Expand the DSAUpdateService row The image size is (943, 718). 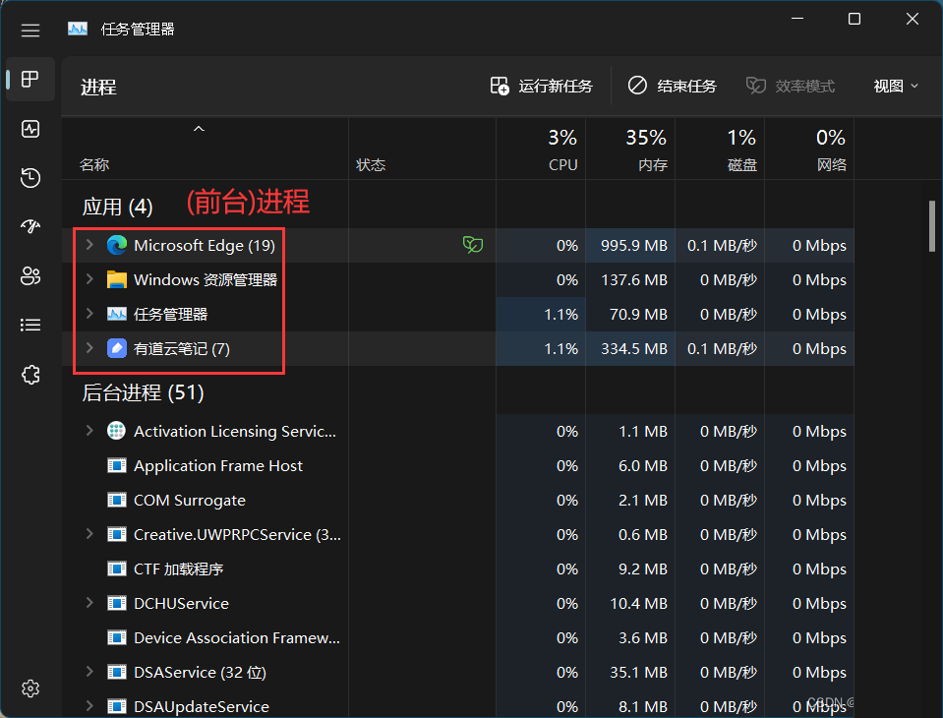pyautogui.click(x=89, y=705)
